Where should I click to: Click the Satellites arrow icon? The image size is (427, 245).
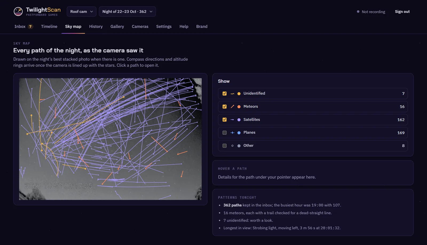tap(232, 120)
